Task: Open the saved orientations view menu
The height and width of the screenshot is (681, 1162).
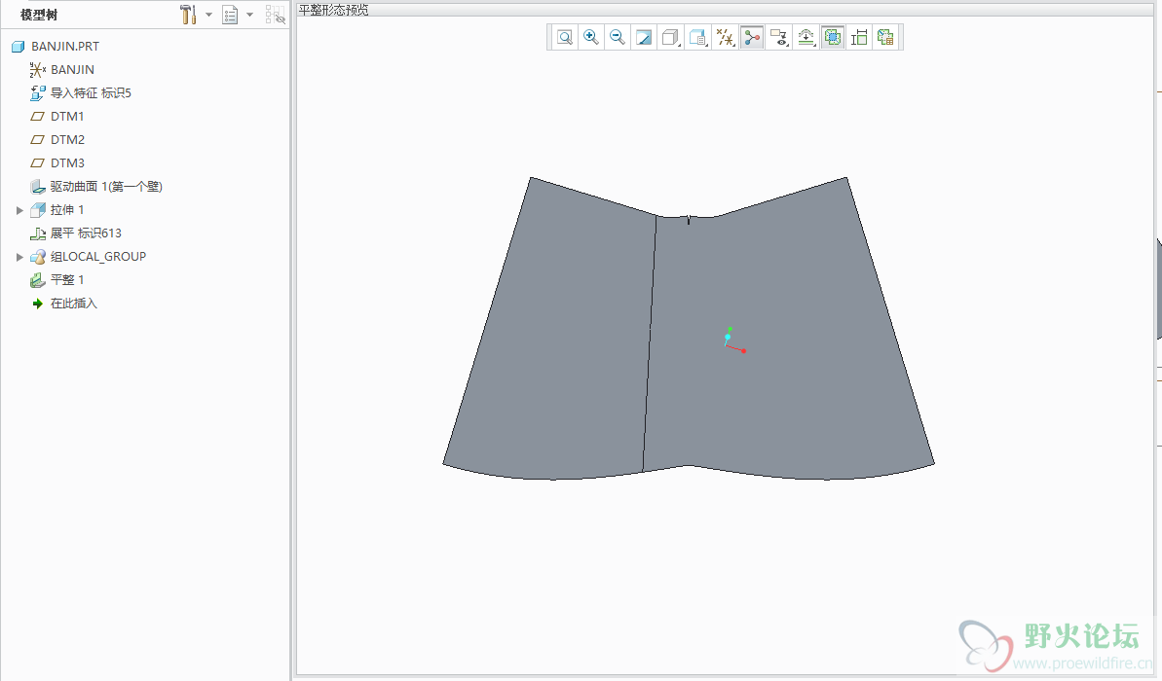Action: 697,38
